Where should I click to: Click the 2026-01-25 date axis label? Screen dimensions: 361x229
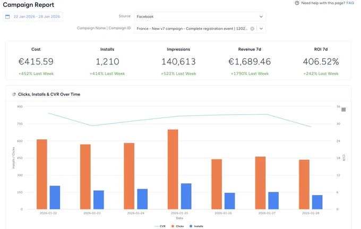[x=179, y=213]
